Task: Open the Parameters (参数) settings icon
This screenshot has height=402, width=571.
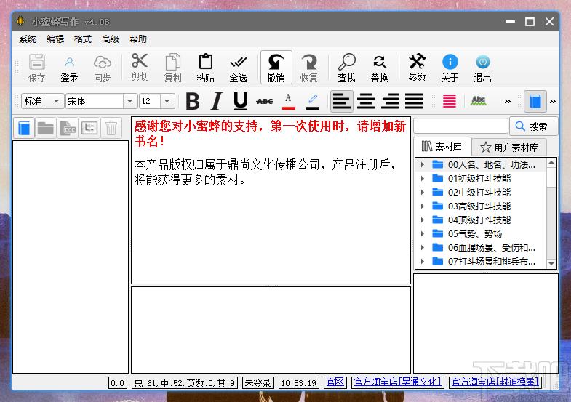Action: (x=417, y=67)
